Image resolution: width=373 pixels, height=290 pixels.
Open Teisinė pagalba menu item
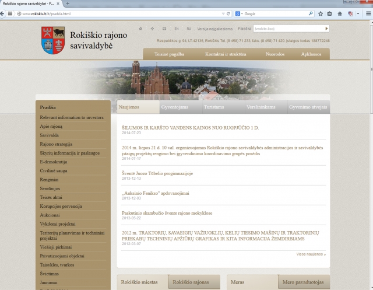[x=169, y=54]
